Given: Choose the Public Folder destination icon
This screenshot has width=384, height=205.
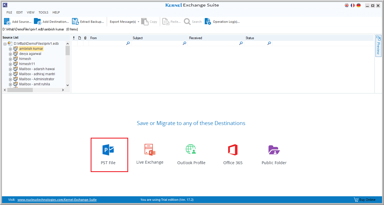Looking at the screenshot, I should (x=274, y=150).
